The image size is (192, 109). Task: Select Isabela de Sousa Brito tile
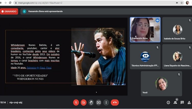tap(177, 30)
